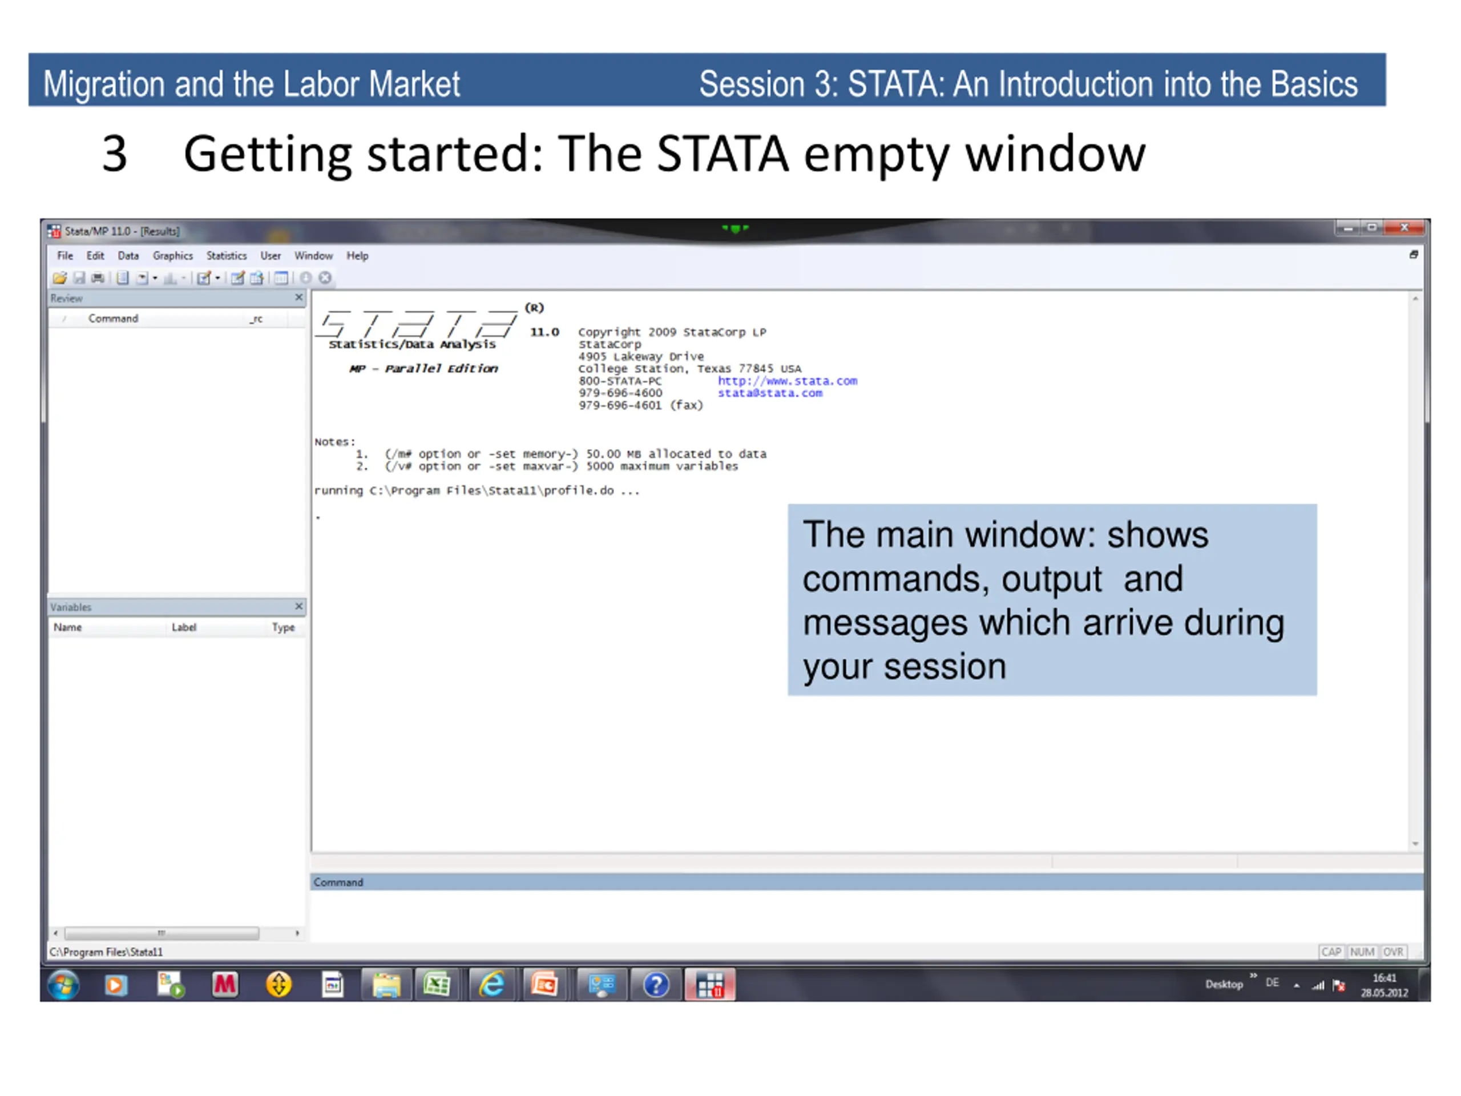This screenshot has height=1096, width=1461.
Task: Open the yellow arrows taskbar icon
Action: (x=279, y=985)
